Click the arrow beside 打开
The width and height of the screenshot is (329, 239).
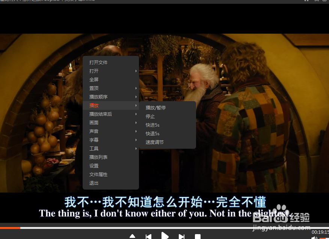(136, 71)
